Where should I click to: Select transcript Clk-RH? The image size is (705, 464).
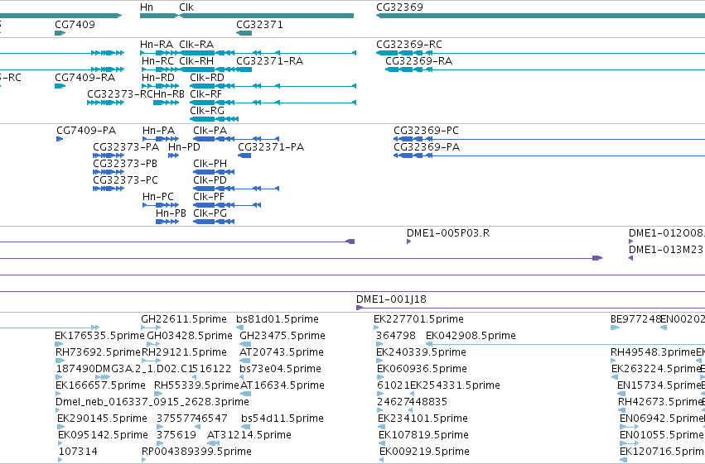196,61
